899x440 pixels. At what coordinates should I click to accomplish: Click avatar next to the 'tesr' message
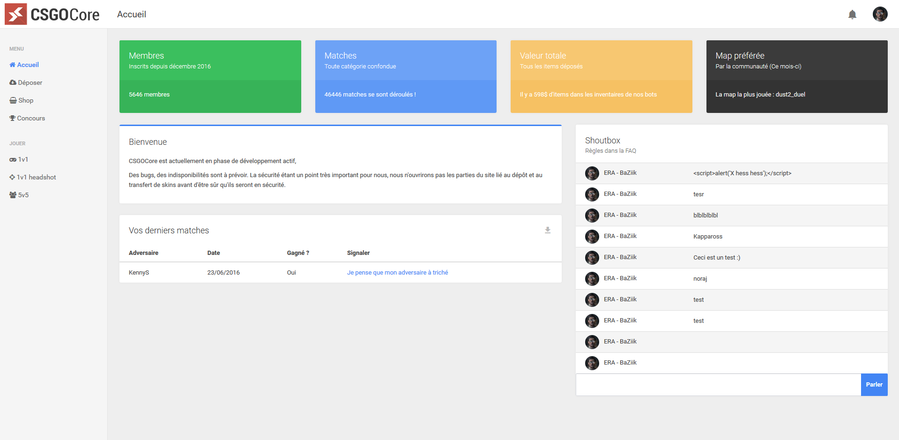coord(592,194)
